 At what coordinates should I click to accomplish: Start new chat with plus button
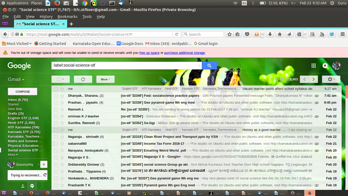pos(44,165)
